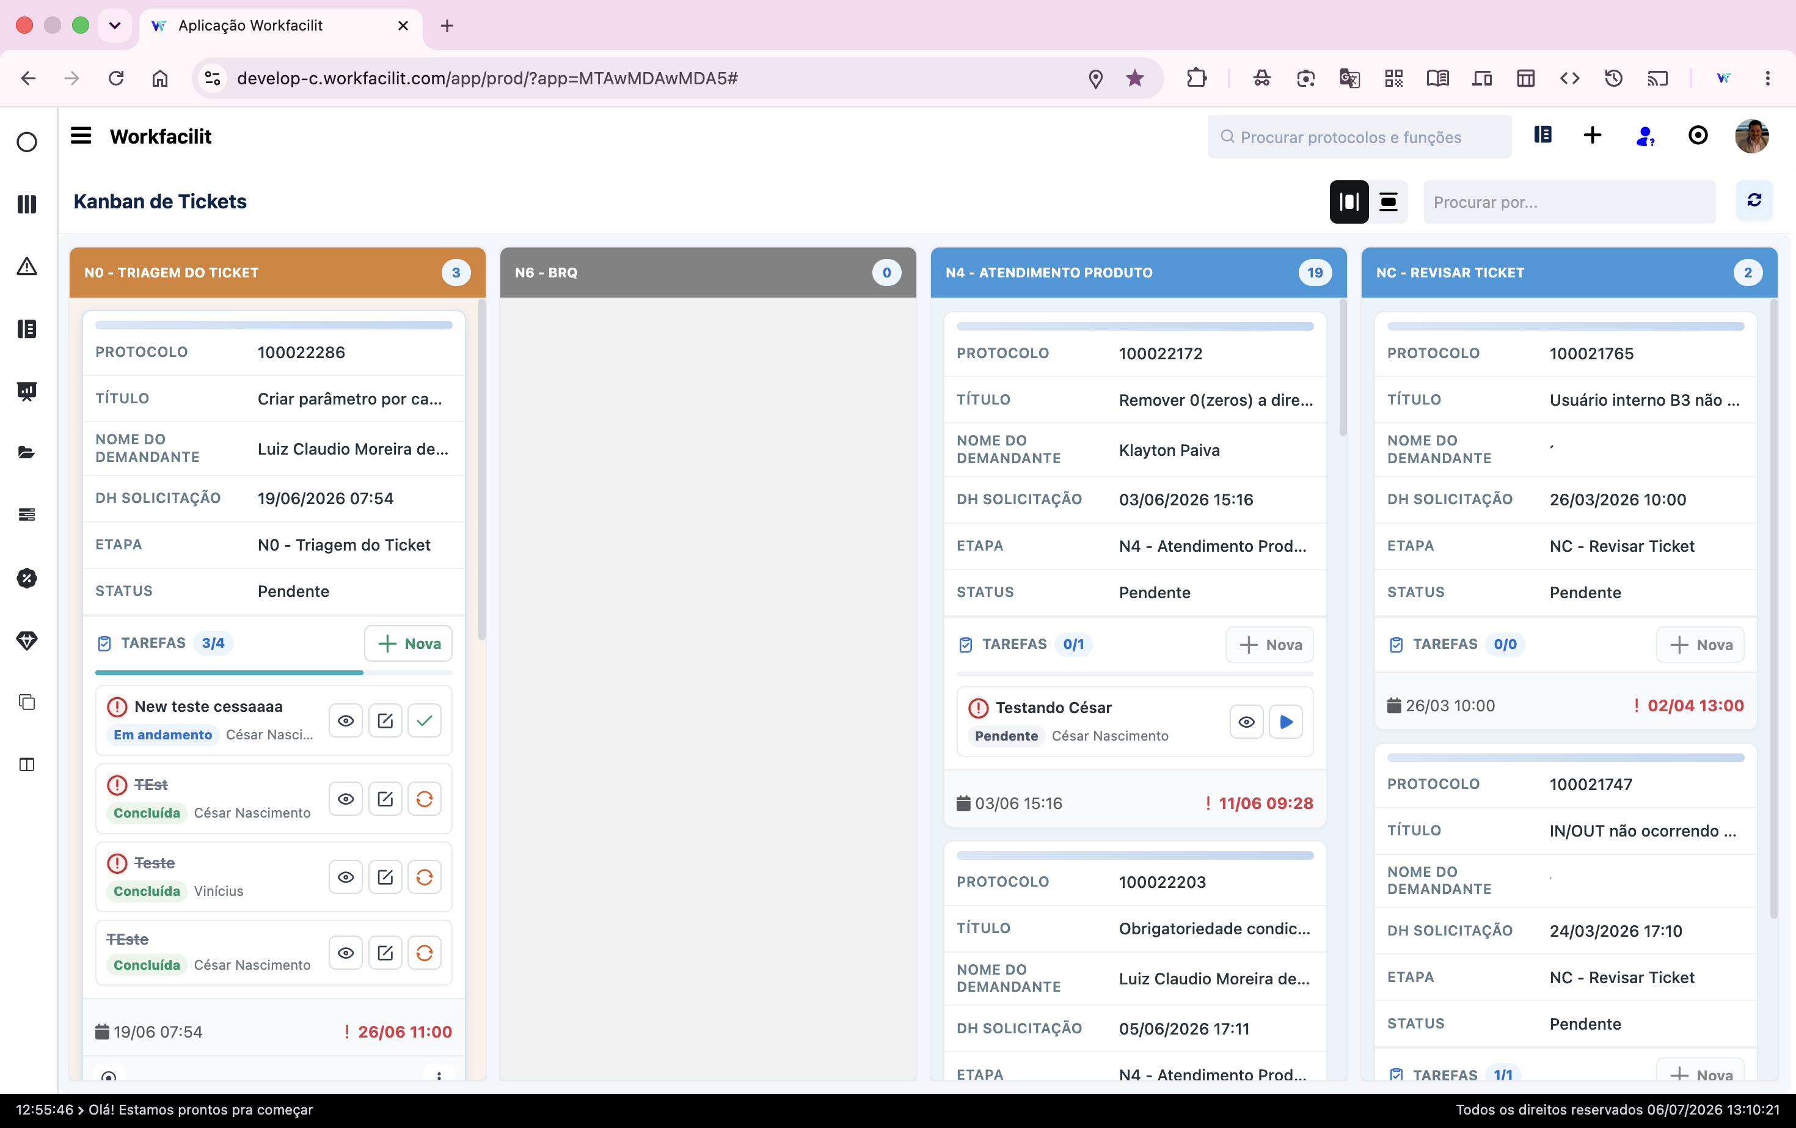The image size is (1796, 1128).
Task: Open the presentation chart sidebar icon
Action: [27, 391]
